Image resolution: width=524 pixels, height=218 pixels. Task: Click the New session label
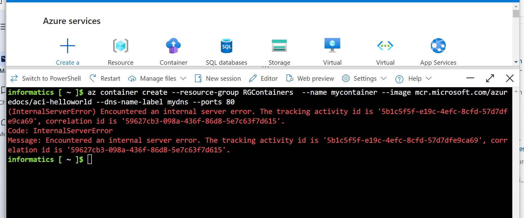click(223, 79)
